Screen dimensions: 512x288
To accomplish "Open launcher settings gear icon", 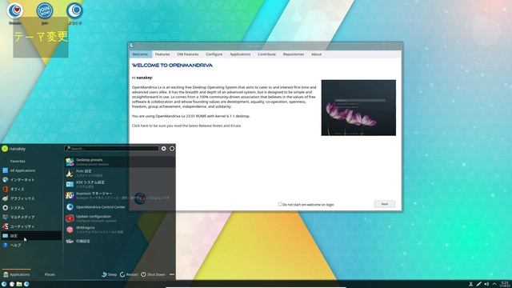I will (x=163, y=149).
